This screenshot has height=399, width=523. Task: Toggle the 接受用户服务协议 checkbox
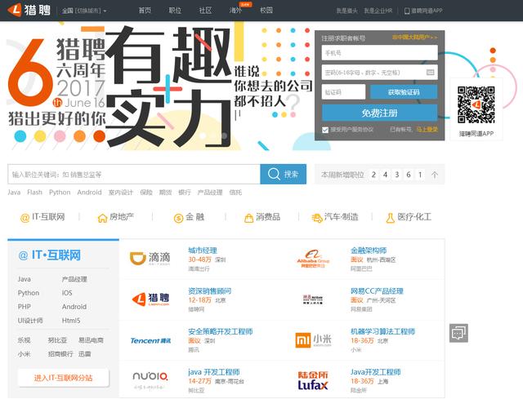(325, 130)
